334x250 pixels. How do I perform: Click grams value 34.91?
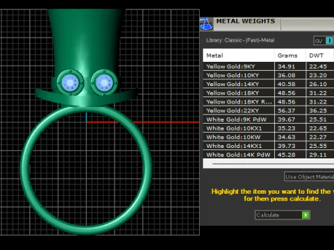click(287, 67)
